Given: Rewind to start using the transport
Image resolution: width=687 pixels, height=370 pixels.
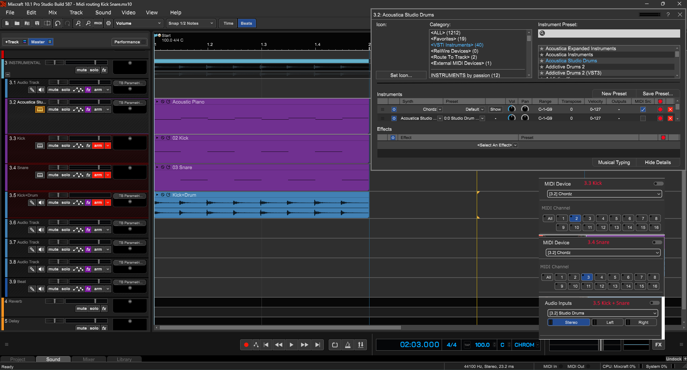Looking at the screenshot, I should click(266, 345).
